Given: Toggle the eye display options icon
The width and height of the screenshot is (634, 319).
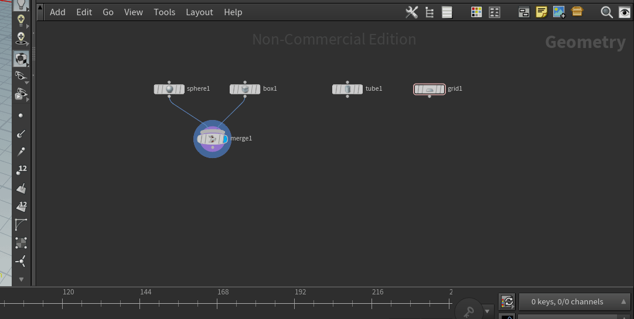Looking at the screenshot, I should point(625,12).
